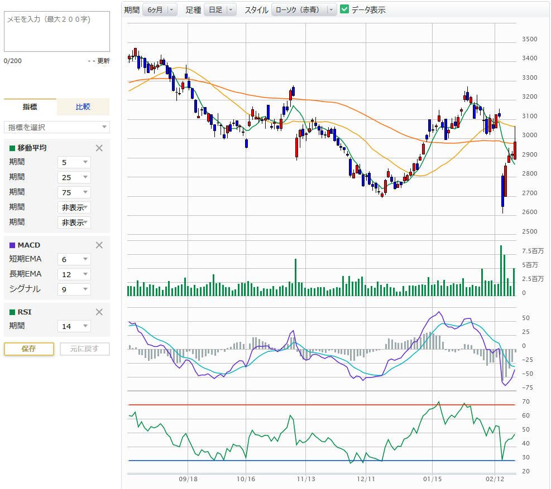Click the green square icon beside 移動平均
The width and height of the screenshot is (551, 489).
click(x=12, y=148)
